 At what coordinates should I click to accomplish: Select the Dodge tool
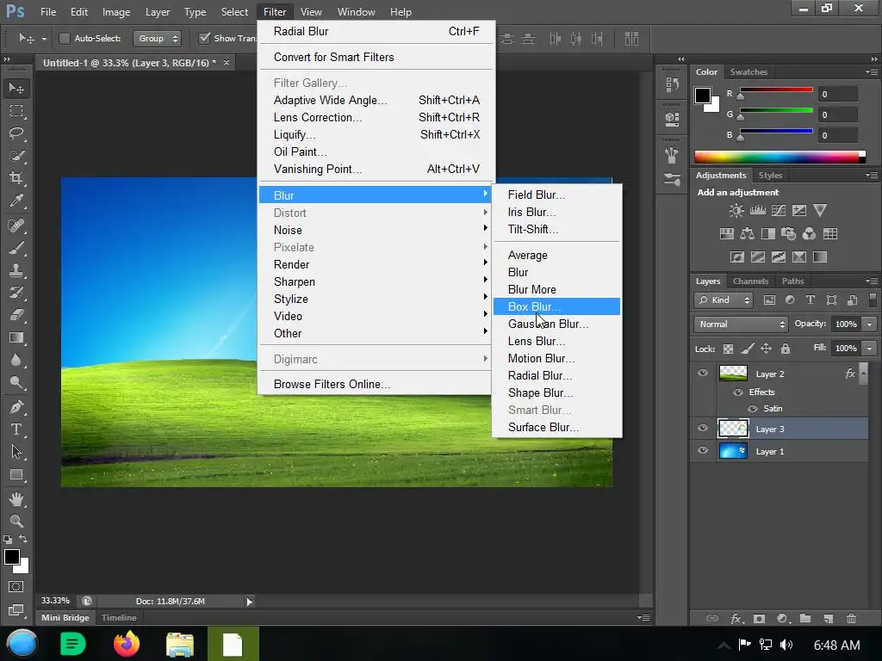16,383
